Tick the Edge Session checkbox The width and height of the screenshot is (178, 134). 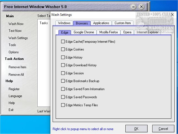(x=63, y=73)
